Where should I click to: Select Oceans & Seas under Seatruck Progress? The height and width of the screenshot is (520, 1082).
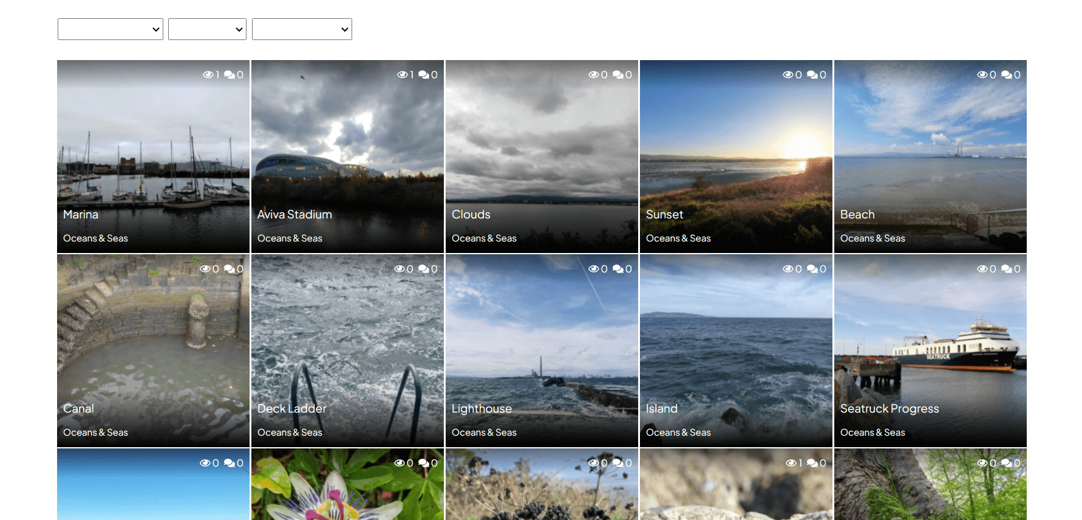[x=873, y=433]
